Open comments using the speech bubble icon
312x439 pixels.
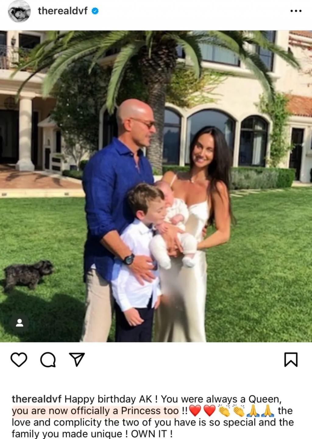(48, 360)
